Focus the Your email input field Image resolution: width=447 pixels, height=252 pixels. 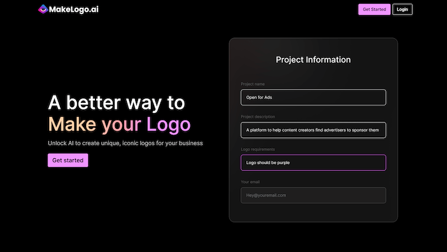(x=313, y=195)
